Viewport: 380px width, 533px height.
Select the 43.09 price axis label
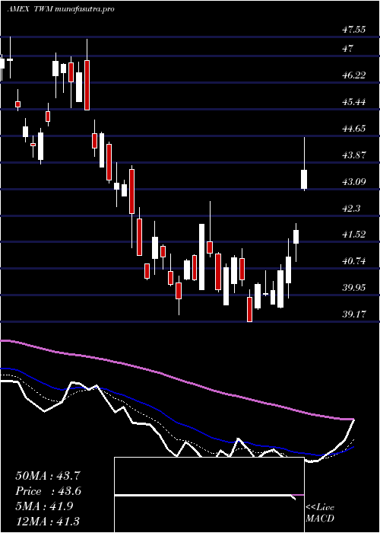(353, 181)
